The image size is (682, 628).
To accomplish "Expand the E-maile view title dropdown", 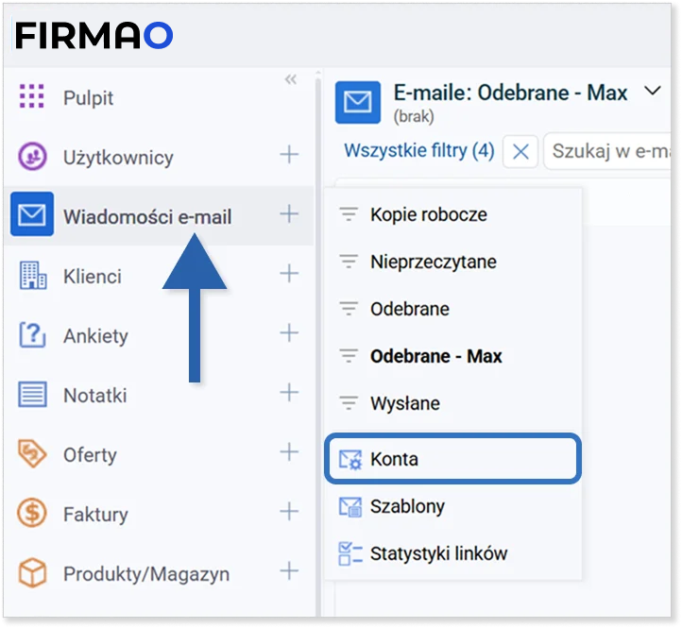I will (x=652, y=92).
